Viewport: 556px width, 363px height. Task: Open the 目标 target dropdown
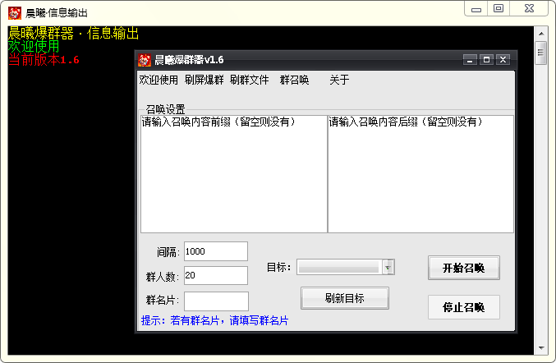click(388, 267)
